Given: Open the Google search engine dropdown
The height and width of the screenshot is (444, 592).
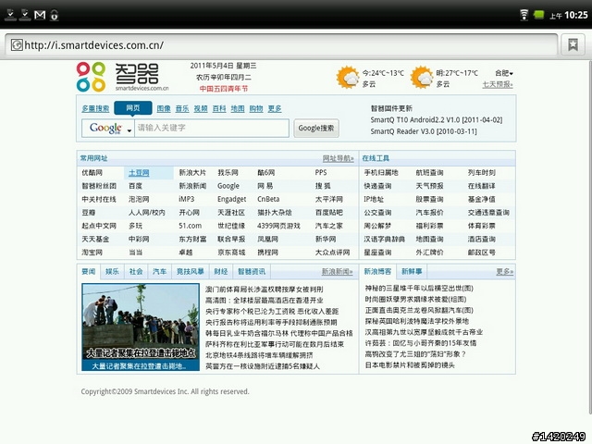Looking at the screenshot, I should tap(108, 129).
